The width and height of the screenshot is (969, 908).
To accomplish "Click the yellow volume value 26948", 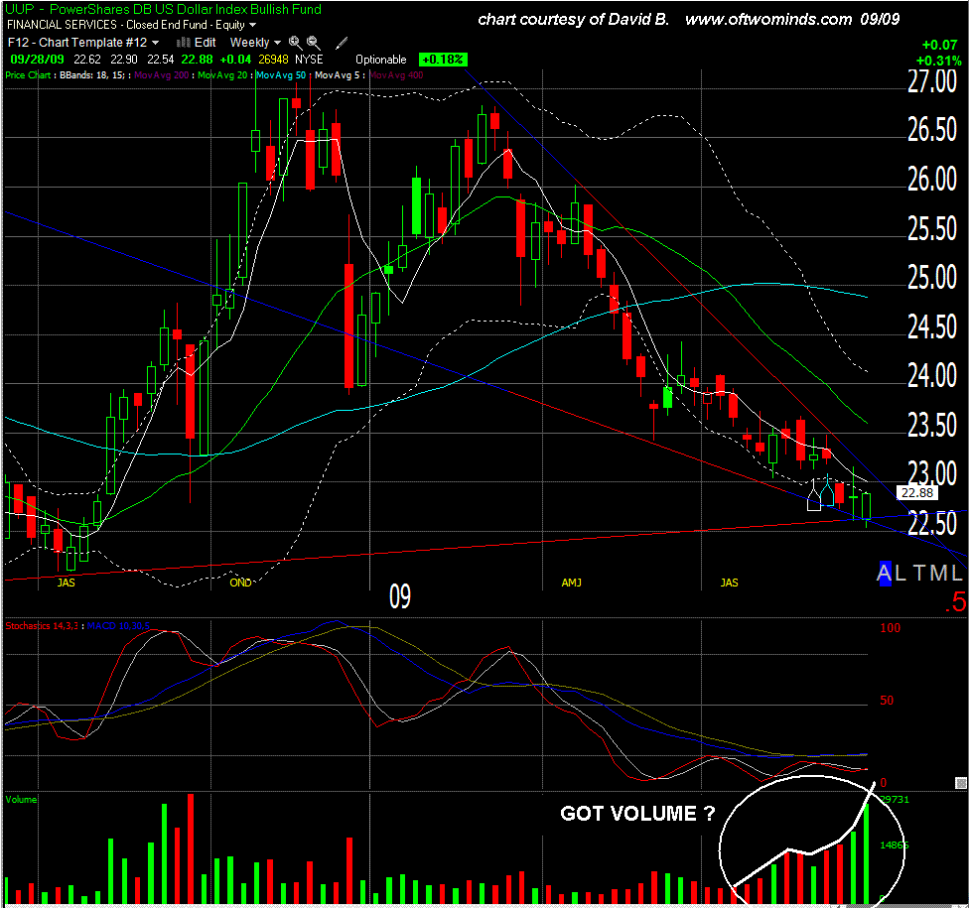I will click(273, 60).
